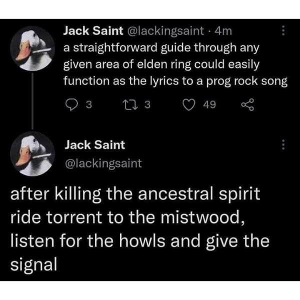
Task: Click Jack Saint name on the reply tweet
Action: pyautogui.click(x=95, y=144)
